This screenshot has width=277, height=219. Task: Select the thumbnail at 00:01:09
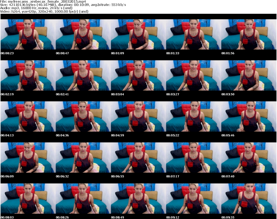(138, 34)
